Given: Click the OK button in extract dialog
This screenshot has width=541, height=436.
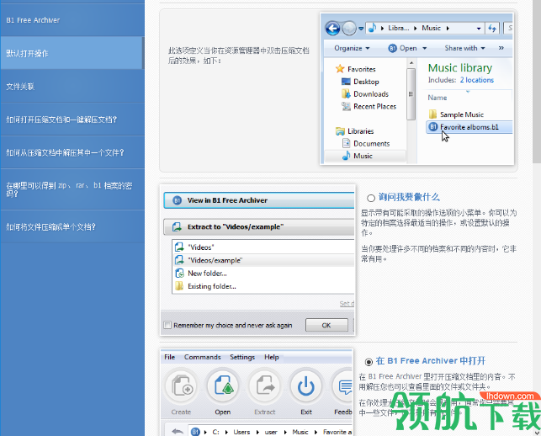Looking at the screenshot, I should pyautogui.click(x=326, y=325).
